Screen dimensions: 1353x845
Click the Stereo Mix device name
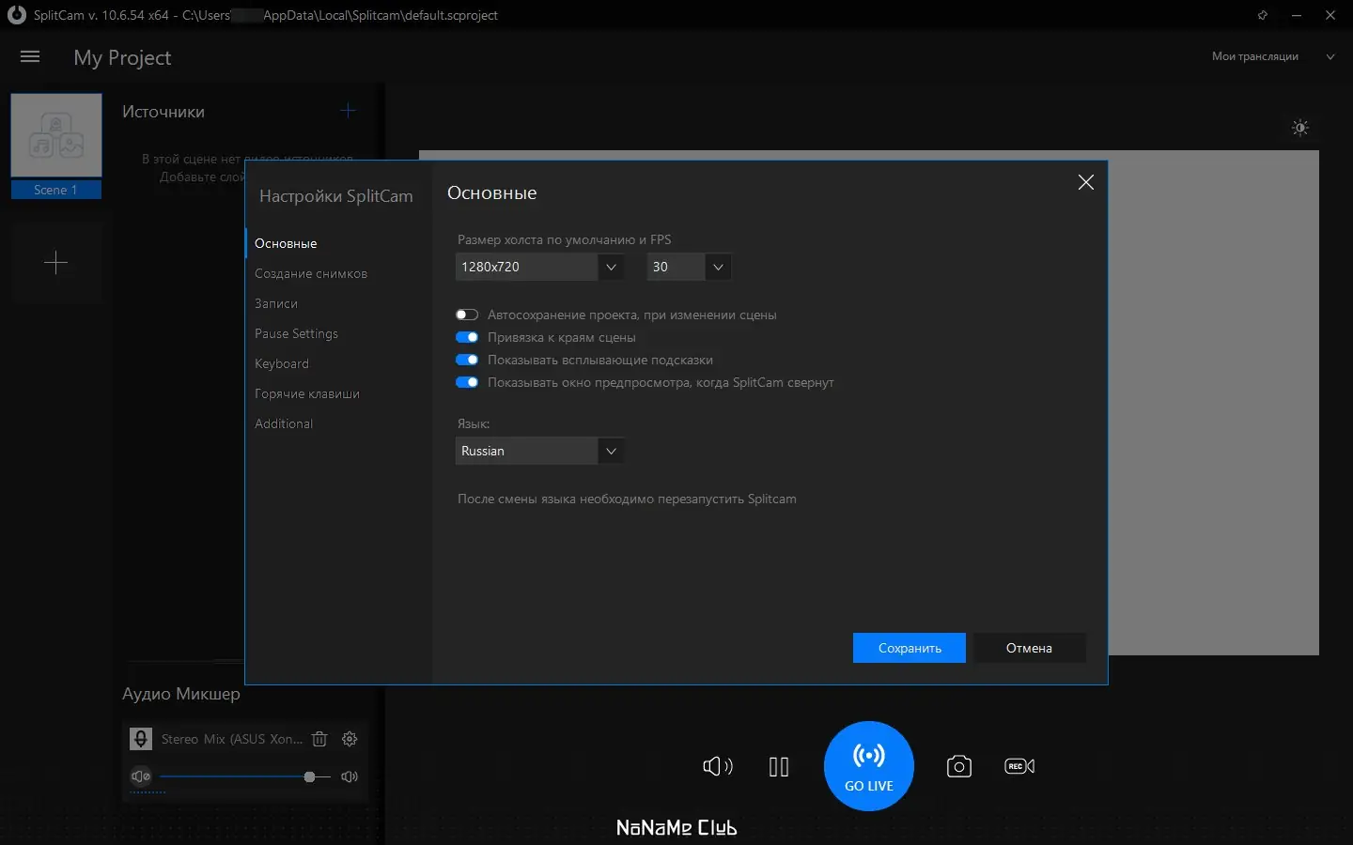pyautogui.click(x=232, y=739)
